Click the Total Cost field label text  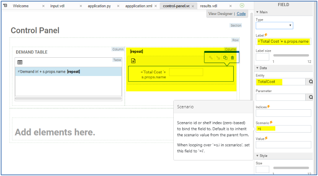pyautogui.click(x=153, y=75)
